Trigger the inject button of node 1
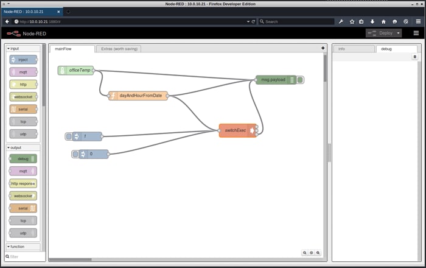Image resolution: width=426 pixels, height=268 pixels. click(x=69, y=136)
